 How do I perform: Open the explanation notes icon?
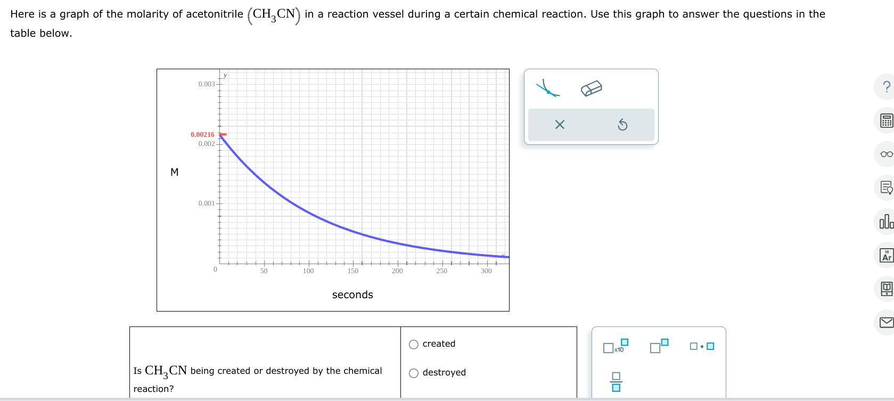point(885,187)
